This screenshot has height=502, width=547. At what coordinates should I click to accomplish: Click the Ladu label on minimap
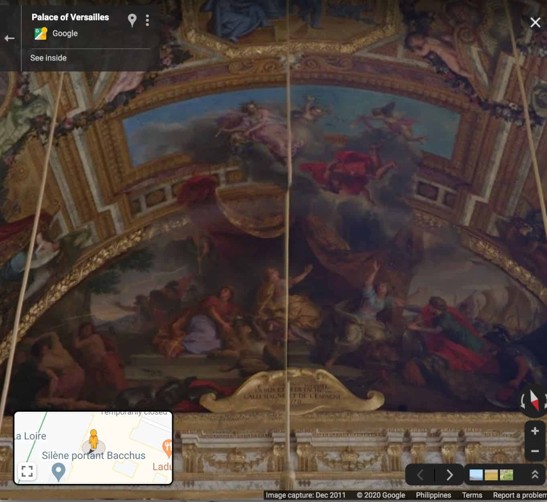[x=162, y=467]
